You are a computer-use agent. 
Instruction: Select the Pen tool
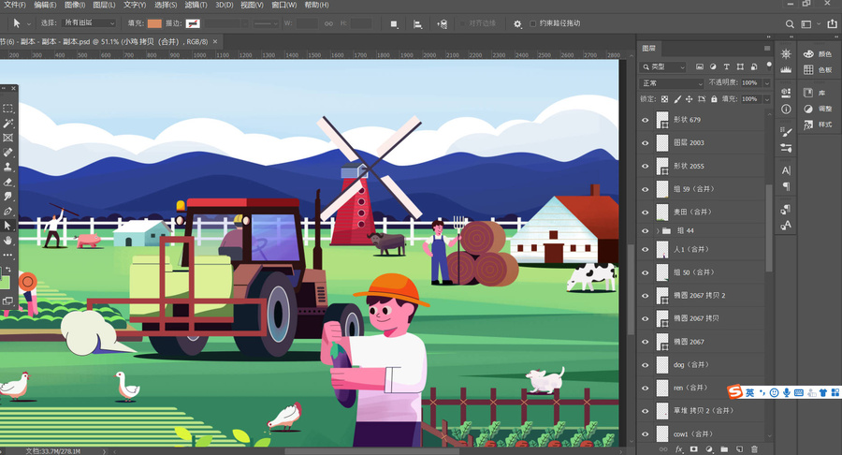coord(8,211)
